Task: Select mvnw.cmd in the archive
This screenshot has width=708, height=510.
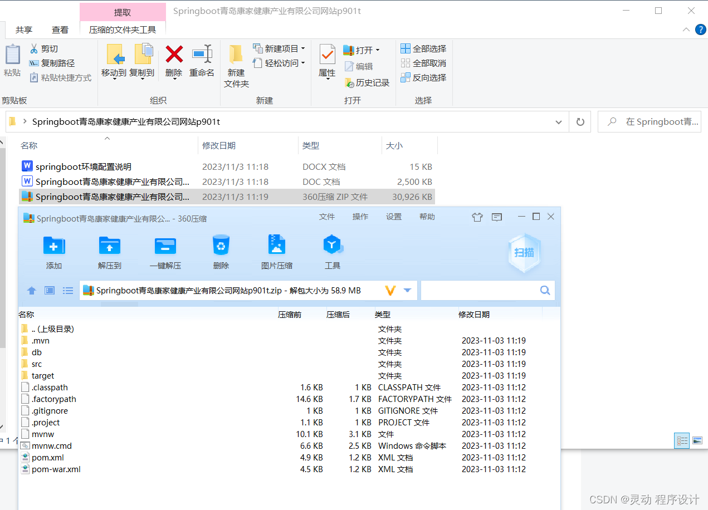Action: [x=52, y=446]
